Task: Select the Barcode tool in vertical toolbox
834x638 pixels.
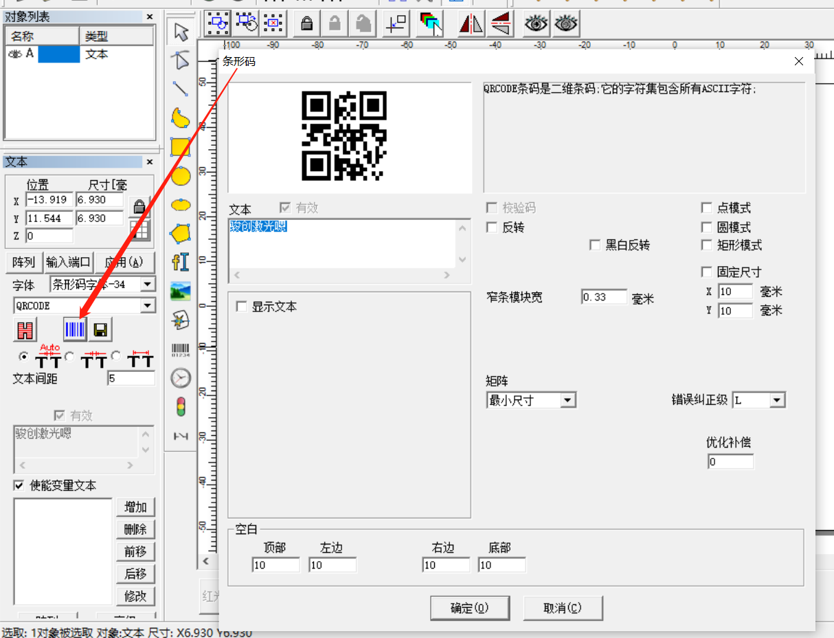Action: [x=181, y=349]
